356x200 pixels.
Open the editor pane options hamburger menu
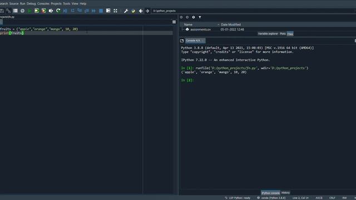coord(174,22)
